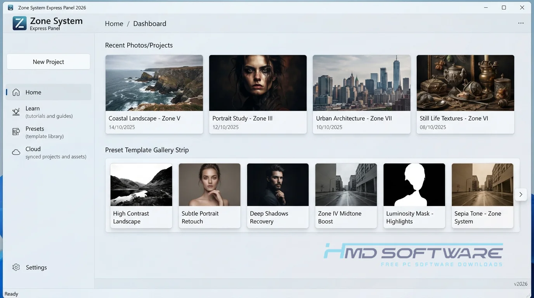534x298 pixels.
Task: Open Learn tutorials and guides text
Action: pyautogui.click(x=49, y=112)
